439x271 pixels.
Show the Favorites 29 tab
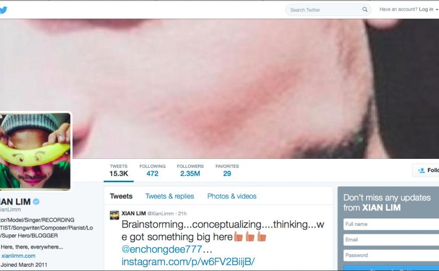click(x=227, y=171)
